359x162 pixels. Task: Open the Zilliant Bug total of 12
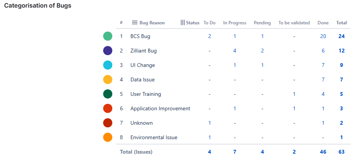[x=341, y=51]
